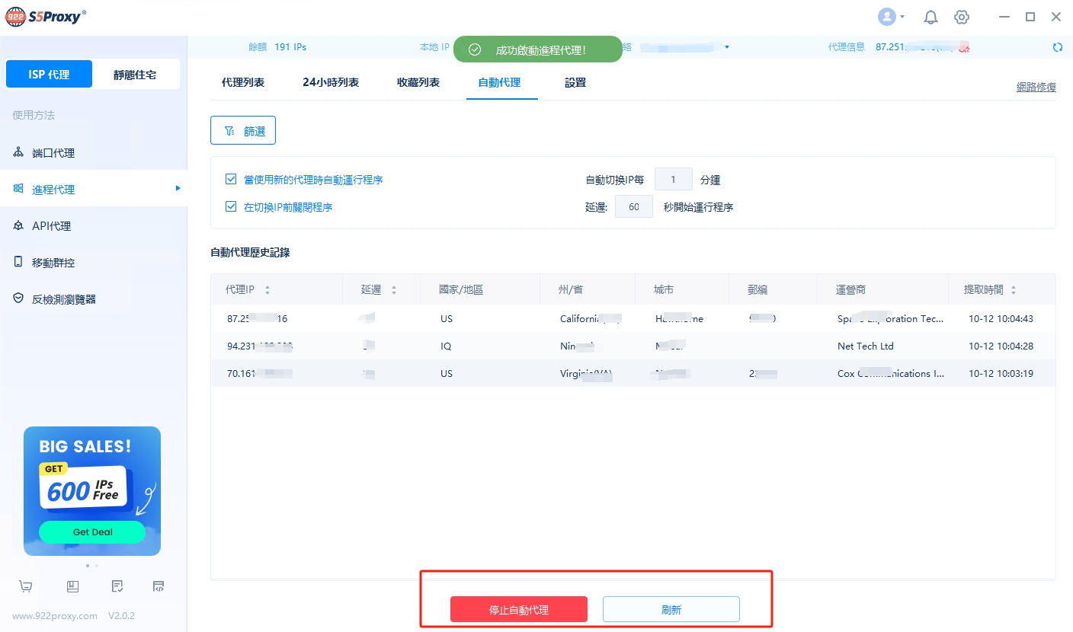Select 移動群控 in the sidebar
The image size is (1073, 632).
click(x=53, y=263)
